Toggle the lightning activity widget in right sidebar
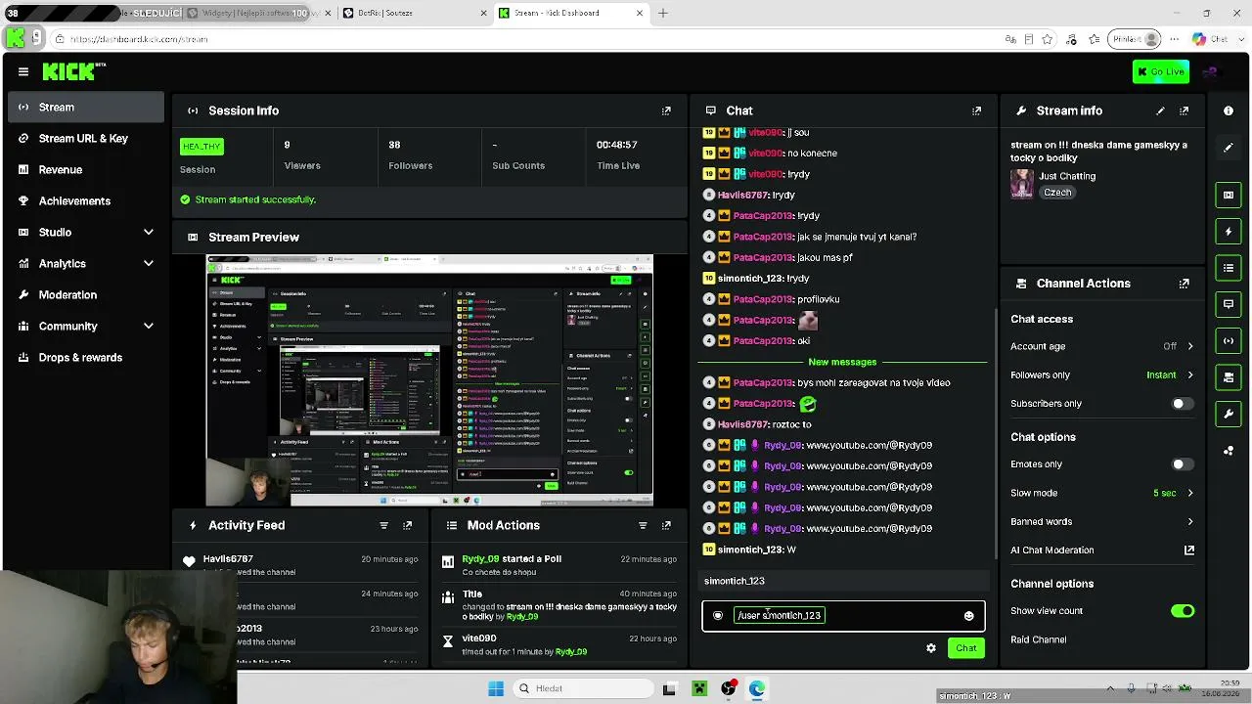 pyautogui.click(x=1229, y=232)
